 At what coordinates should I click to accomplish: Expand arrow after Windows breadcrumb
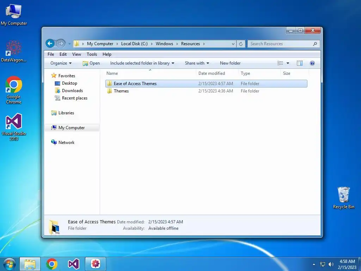point(177,44)
